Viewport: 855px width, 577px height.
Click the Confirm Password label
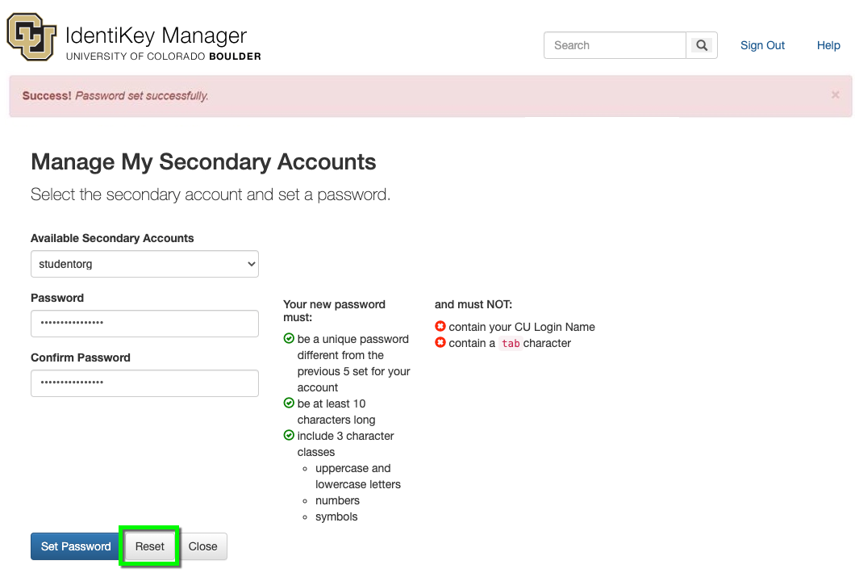81,357
